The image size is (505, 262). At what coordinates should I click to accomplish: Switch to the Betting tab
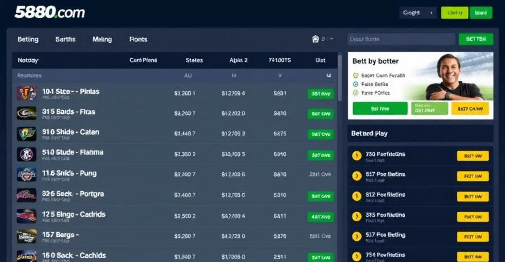click(28, 39)
